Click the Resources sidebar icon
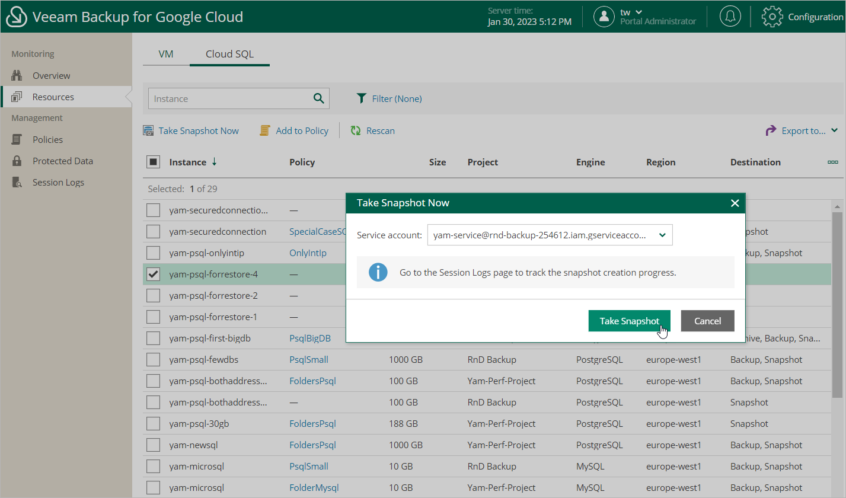846x498 pixels. coord(17,97)
